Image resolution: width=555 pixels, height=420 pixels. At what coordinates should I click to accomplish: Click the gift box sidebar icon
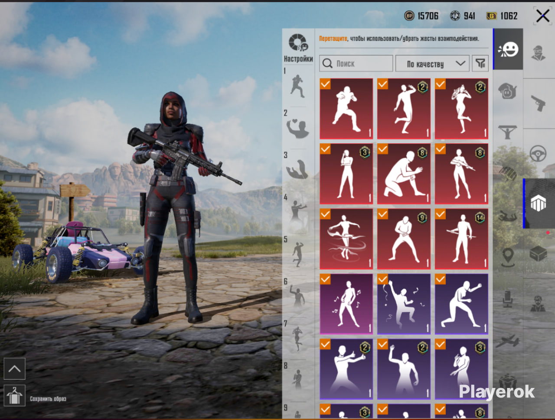pyautogui.click(x=508, y=383)
